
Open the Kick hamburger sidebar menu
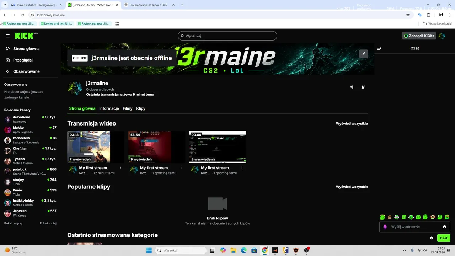click(x=7, y=36)
